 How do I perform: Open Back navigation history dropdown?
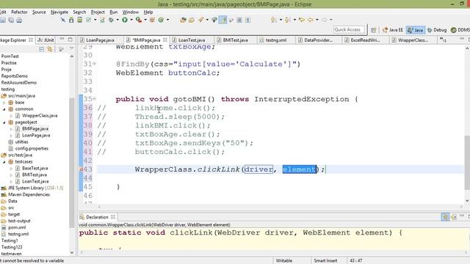[317, 20]
